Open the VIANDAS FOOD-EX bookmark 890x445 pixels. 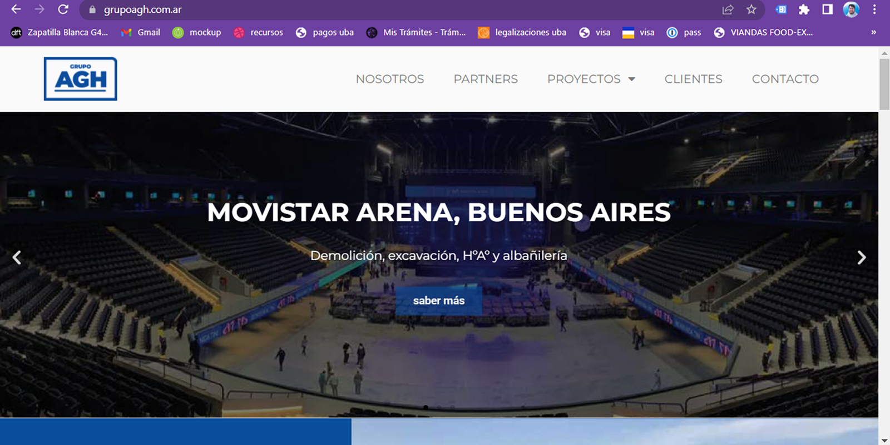pos(764,32)
